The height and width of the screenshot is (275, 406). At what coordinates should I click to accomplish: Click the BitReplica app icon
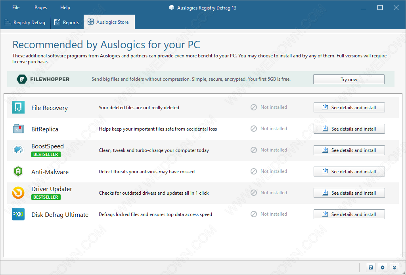tap(18, 129)
